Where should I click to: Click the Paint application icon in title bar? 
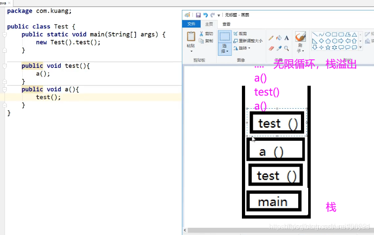click(187, 15)
